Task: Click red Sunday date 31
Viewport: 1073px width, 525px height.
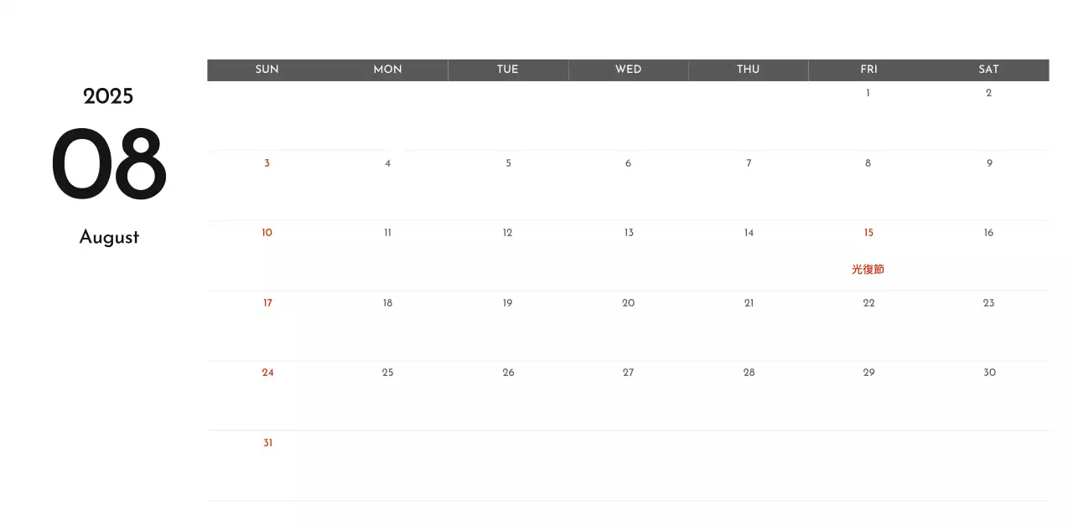Action: pyautogui.click(x=267, y=443)
